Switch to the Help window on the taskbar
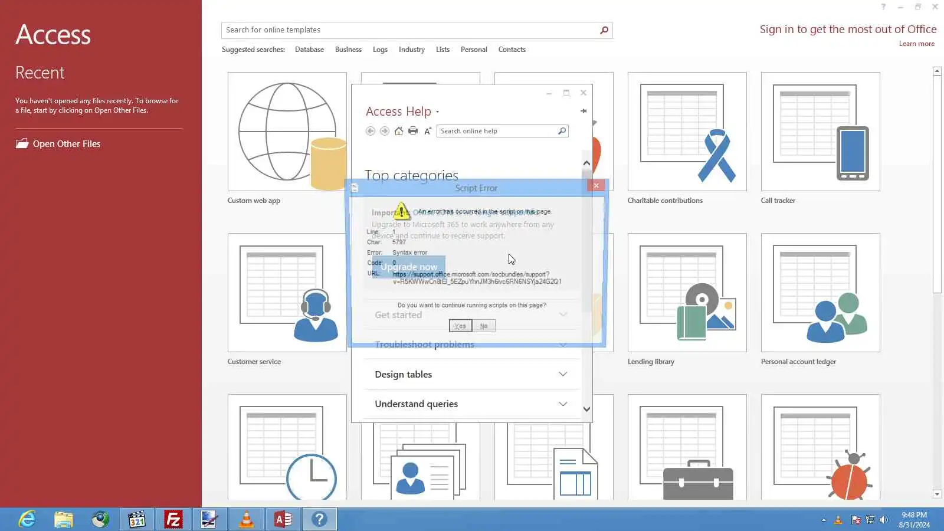 click(320, 519)
